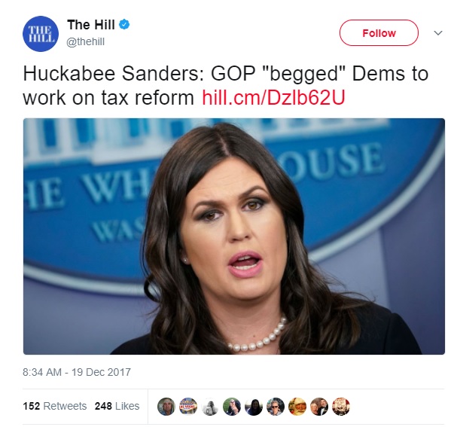Open the hill.cm/Dzlb62U link

click(x=273, y=98)
